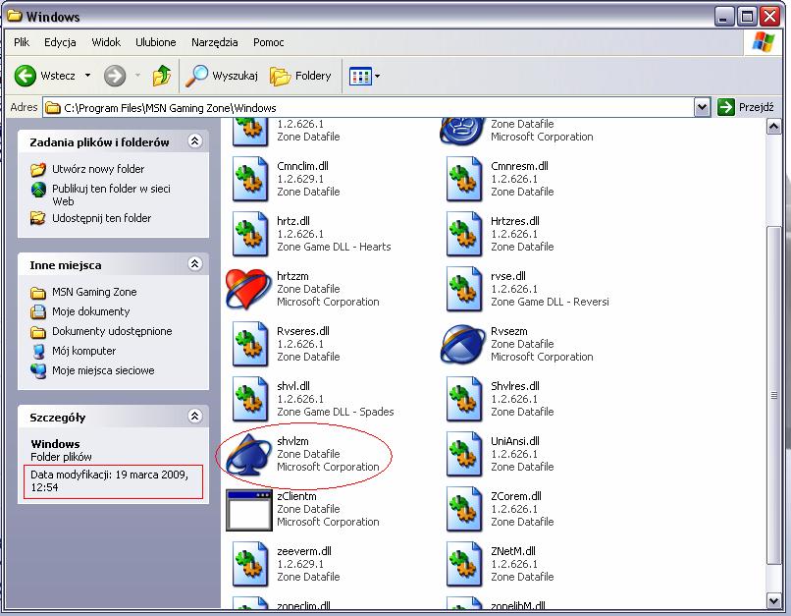Select the Shvlres.dll file icon
The image size is (791, 616).
(463, 399)
